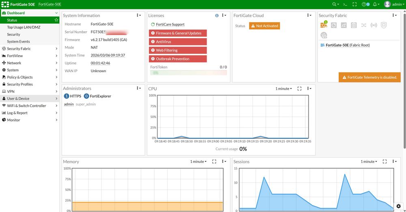Expand User & Device sidebar menu

[x=30, y=99]
